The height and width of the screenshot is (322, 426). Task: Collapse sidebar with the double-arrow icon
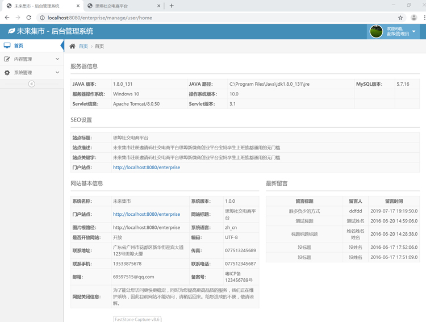pos(32,84)
